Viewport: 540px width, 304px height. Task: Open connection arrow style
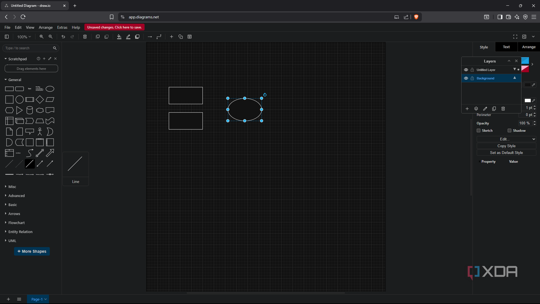(x=150, y=37)
